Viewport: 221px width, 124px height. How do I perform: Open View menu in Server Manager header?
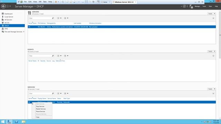[x=210, y=6]
